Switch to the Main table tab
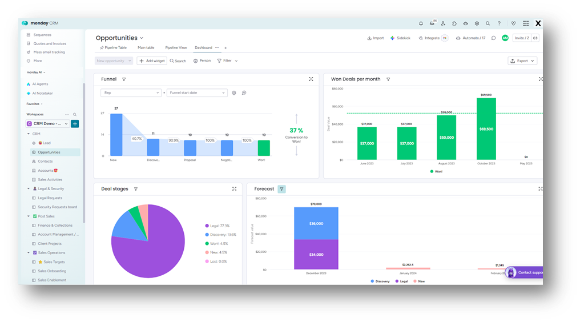This screenshot has width=580, height=322. pos(146,48)
